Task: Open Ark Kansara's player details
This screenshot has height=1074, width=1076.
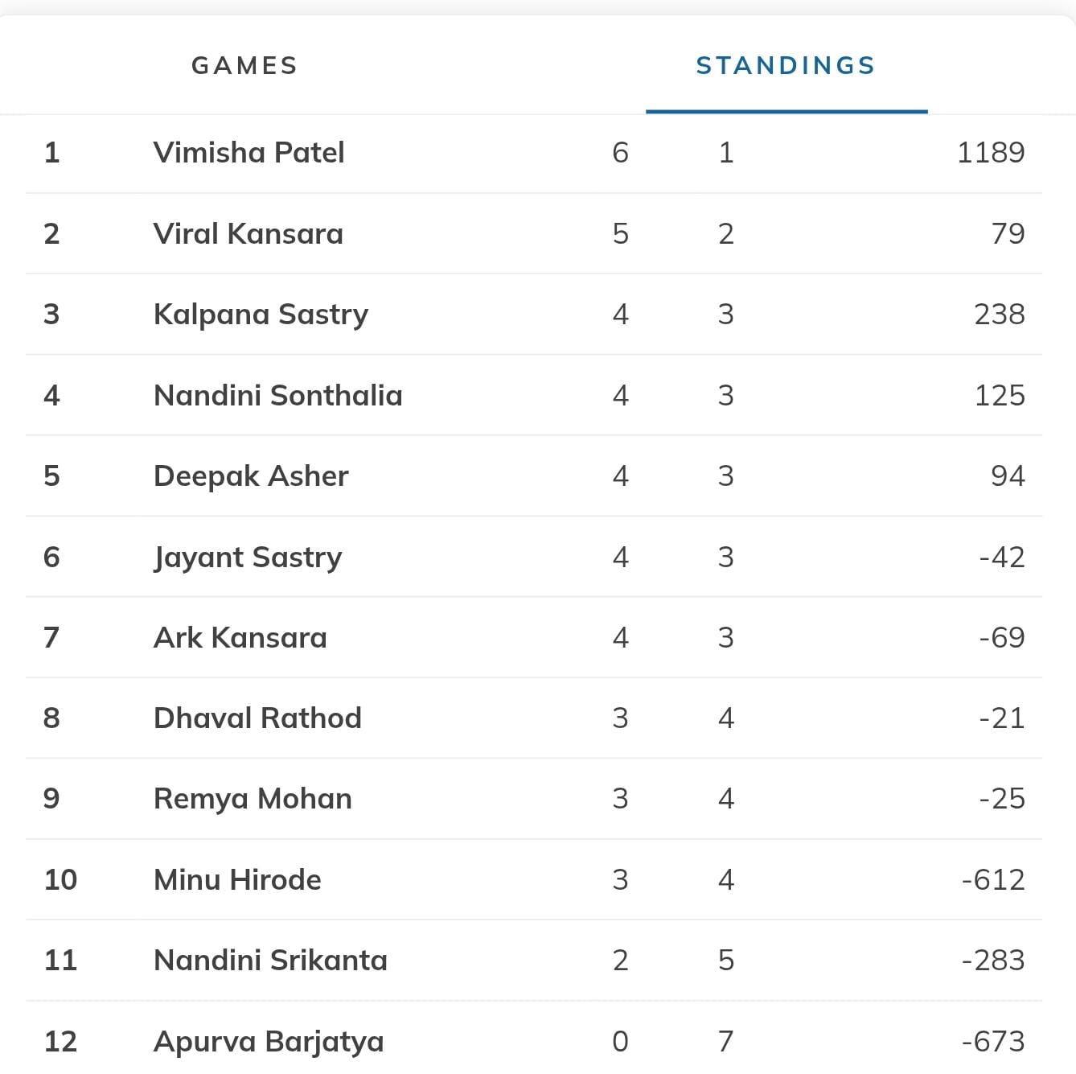Action: 240,637
